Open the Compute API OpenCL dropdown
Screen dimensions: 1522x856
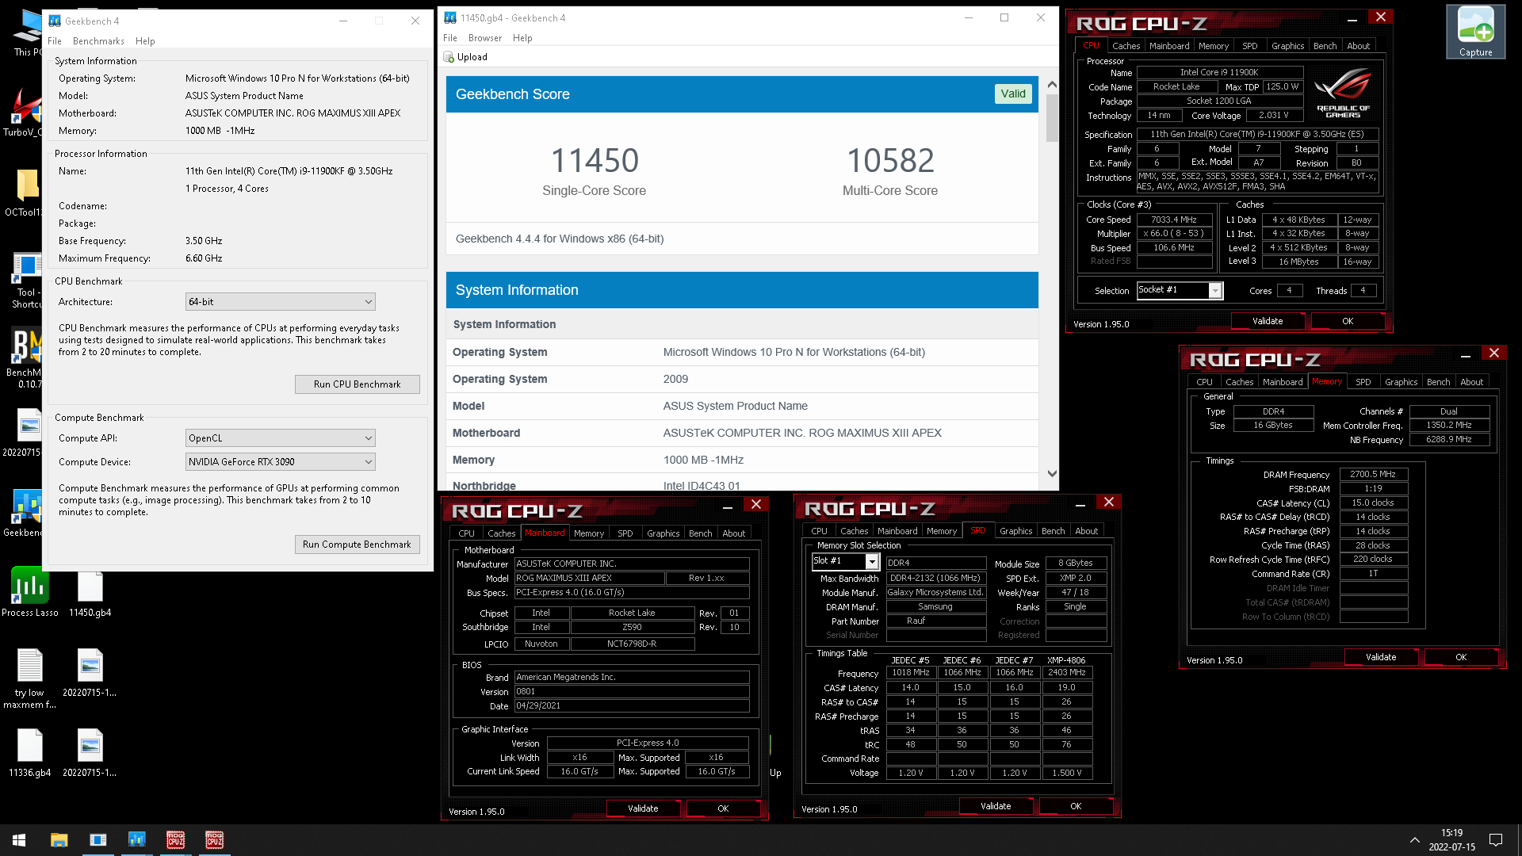pyautogui.click(x=280, y=438)
